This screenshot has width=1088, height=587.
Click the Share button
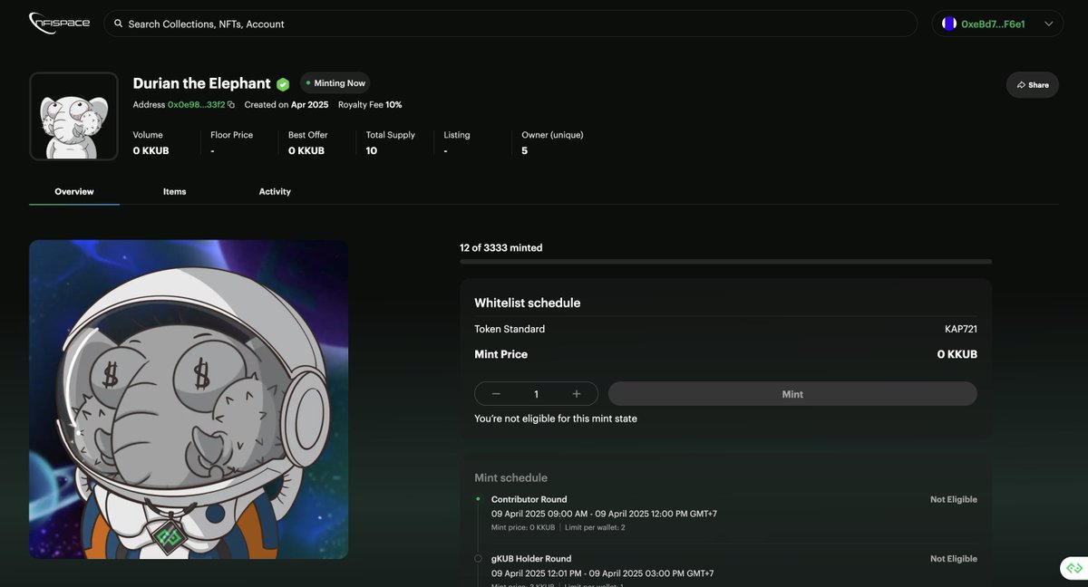pyautogui.click(x=1033, y=84)
